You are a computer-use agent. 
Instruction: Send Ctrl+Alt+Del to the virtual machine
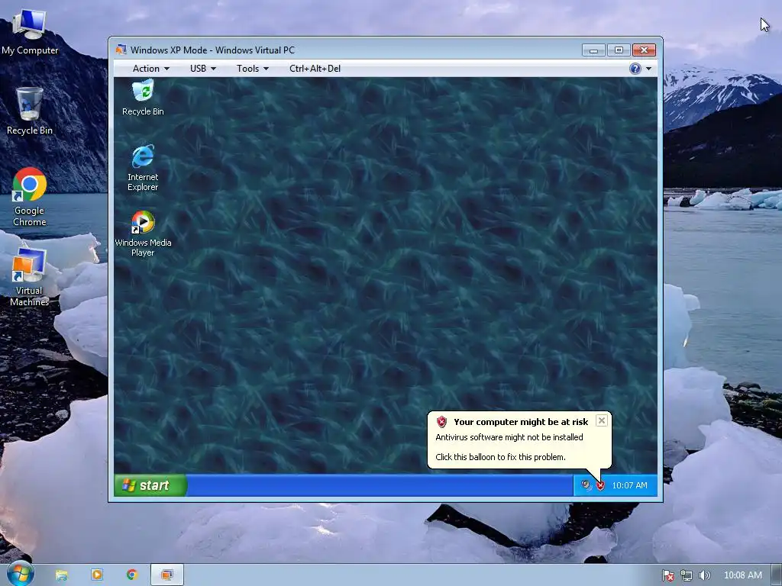[x=315, y=69]
